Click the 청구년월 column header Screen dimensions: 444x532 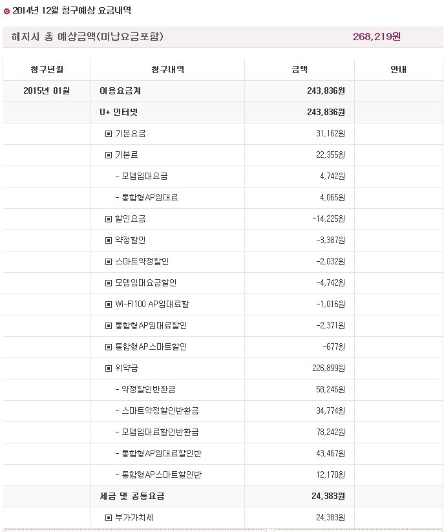click(47, 70)
